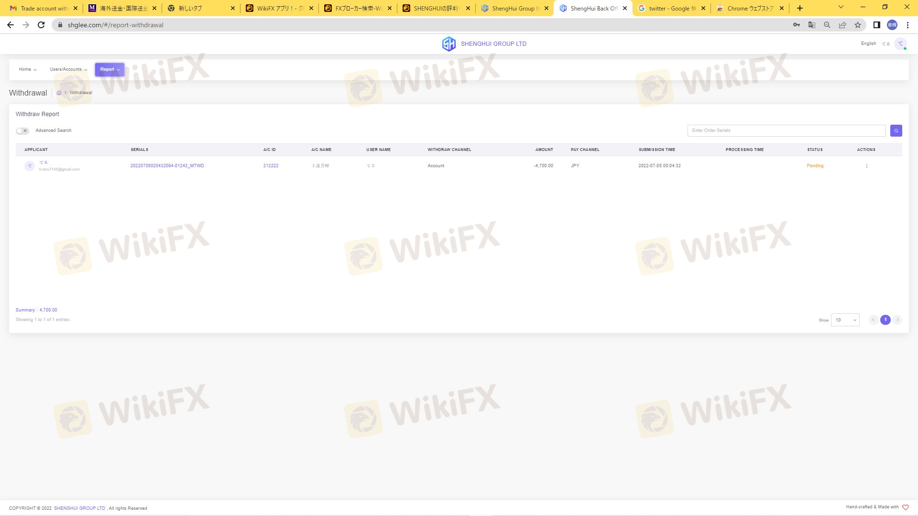Click the password key icon in address bar
Viewport: 918px width, 516px height.
point(797,25)
